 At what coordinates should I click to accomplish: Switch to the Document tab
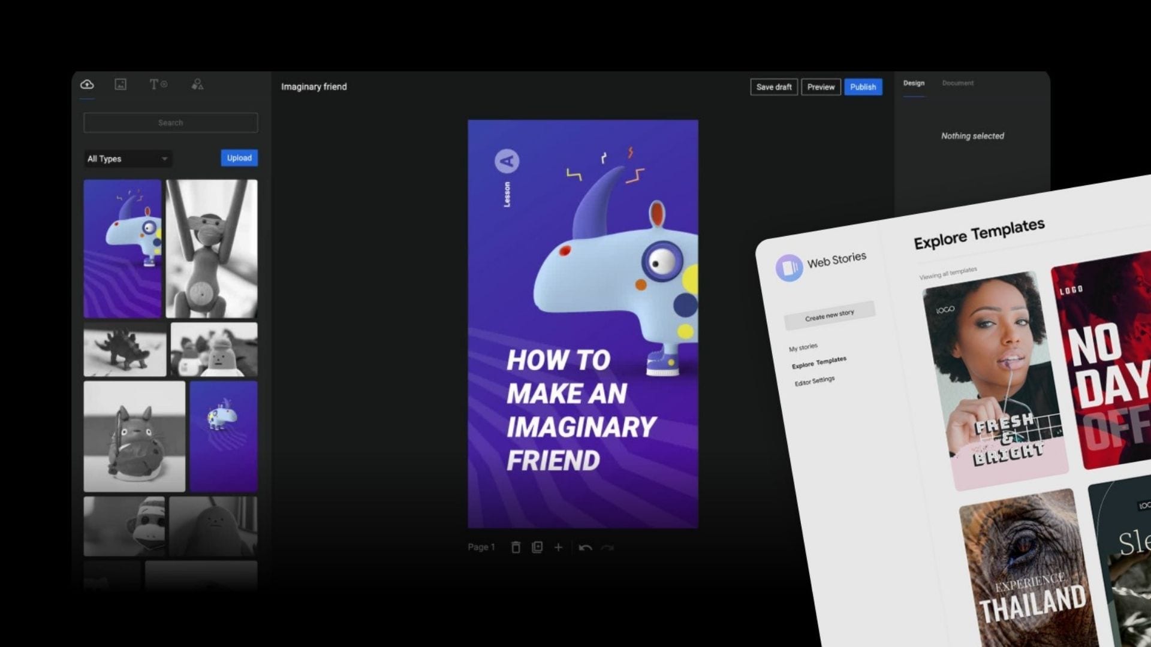coord(957,83)
